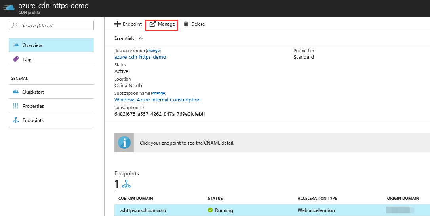Click the purple Tags icon
430x216 pixels.
coord(16,60)
